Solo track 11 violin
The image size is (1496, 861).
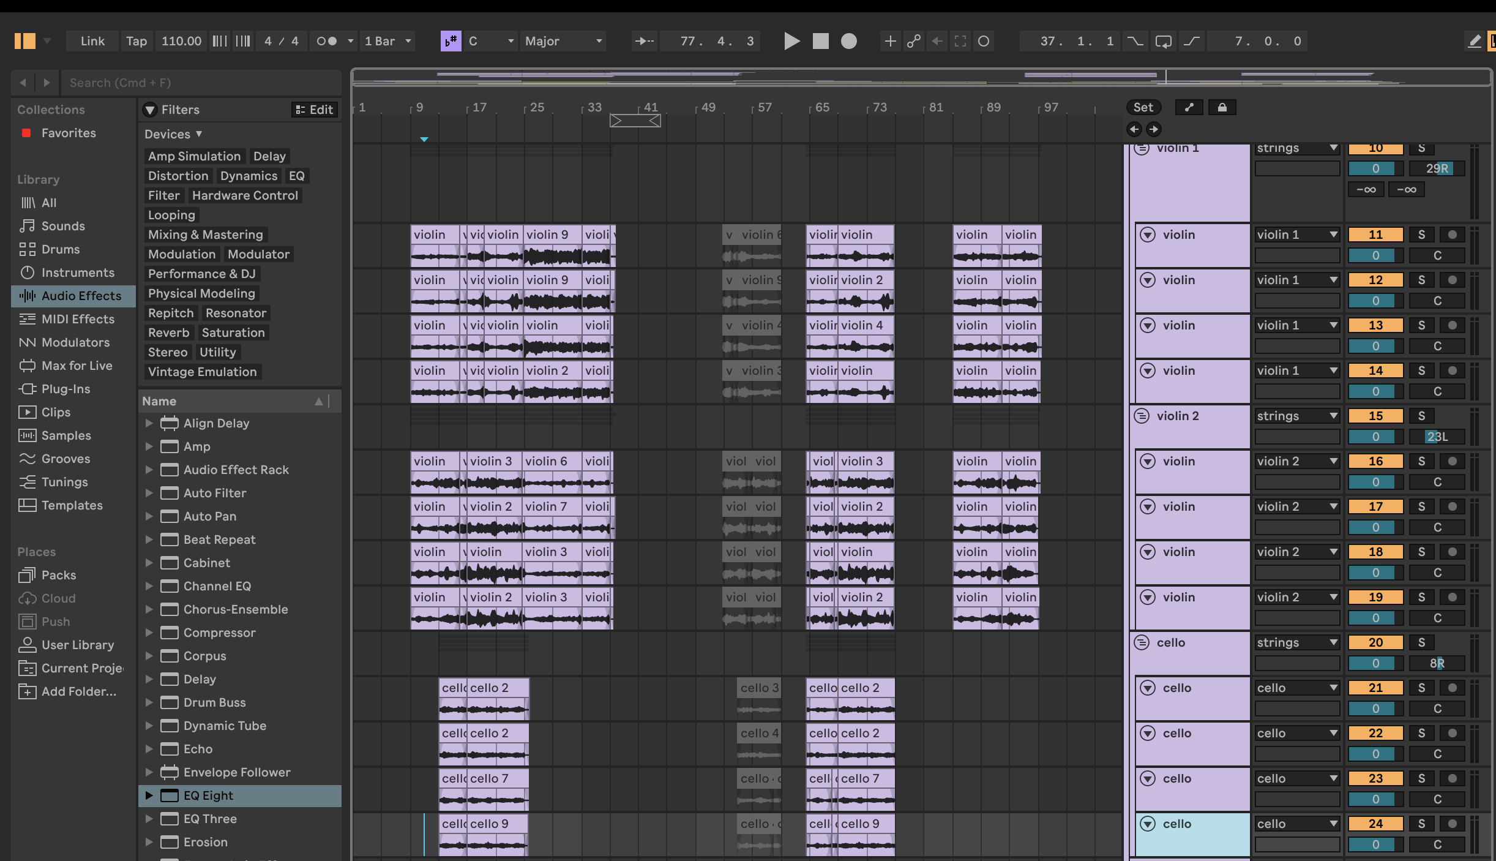[1421, 235]
